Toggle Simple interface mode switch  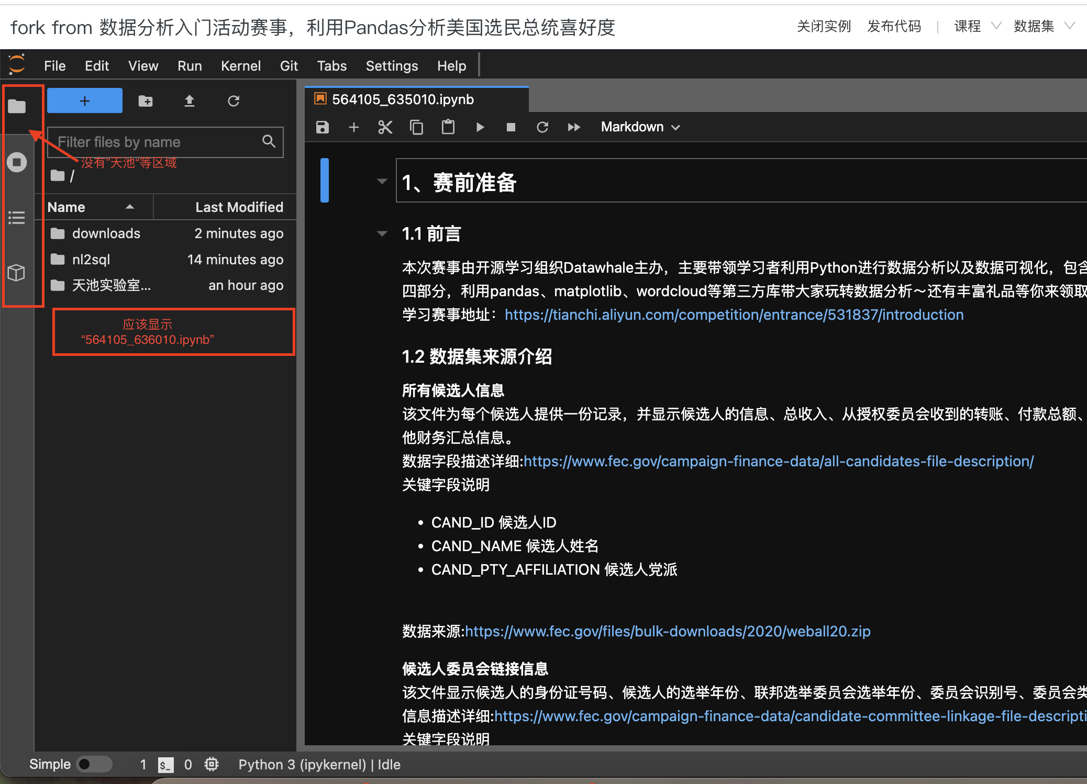94,765
